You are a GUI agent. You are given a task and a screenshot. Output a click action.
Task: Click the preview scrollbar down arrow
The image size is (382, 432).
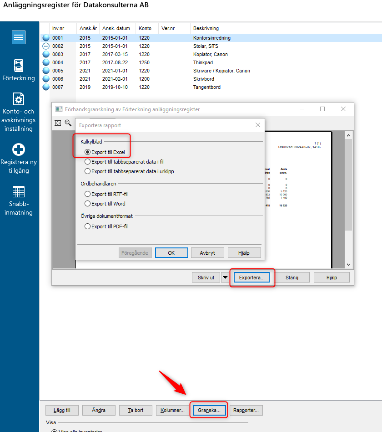[x=349, y=264]
